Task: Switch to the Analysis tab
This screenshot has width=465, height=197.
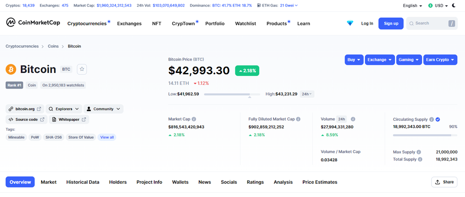Action: point(283,182)
